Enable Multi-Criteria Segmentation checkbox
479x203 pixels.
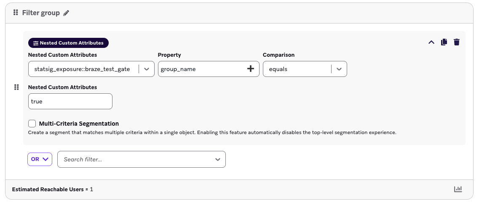[x=32, y=124]
